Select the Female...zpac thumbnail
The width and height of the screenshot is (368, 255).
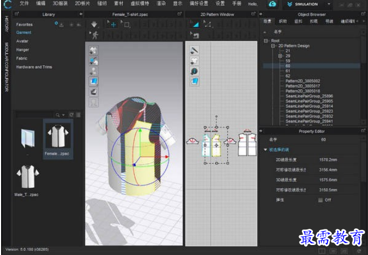click(58, 139)
